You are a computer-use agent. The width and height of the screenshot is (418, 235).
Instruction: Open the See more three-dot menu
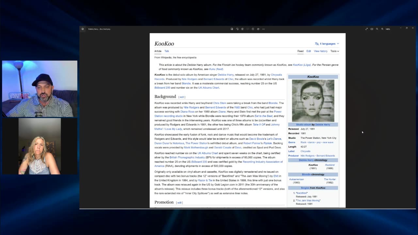264,29
